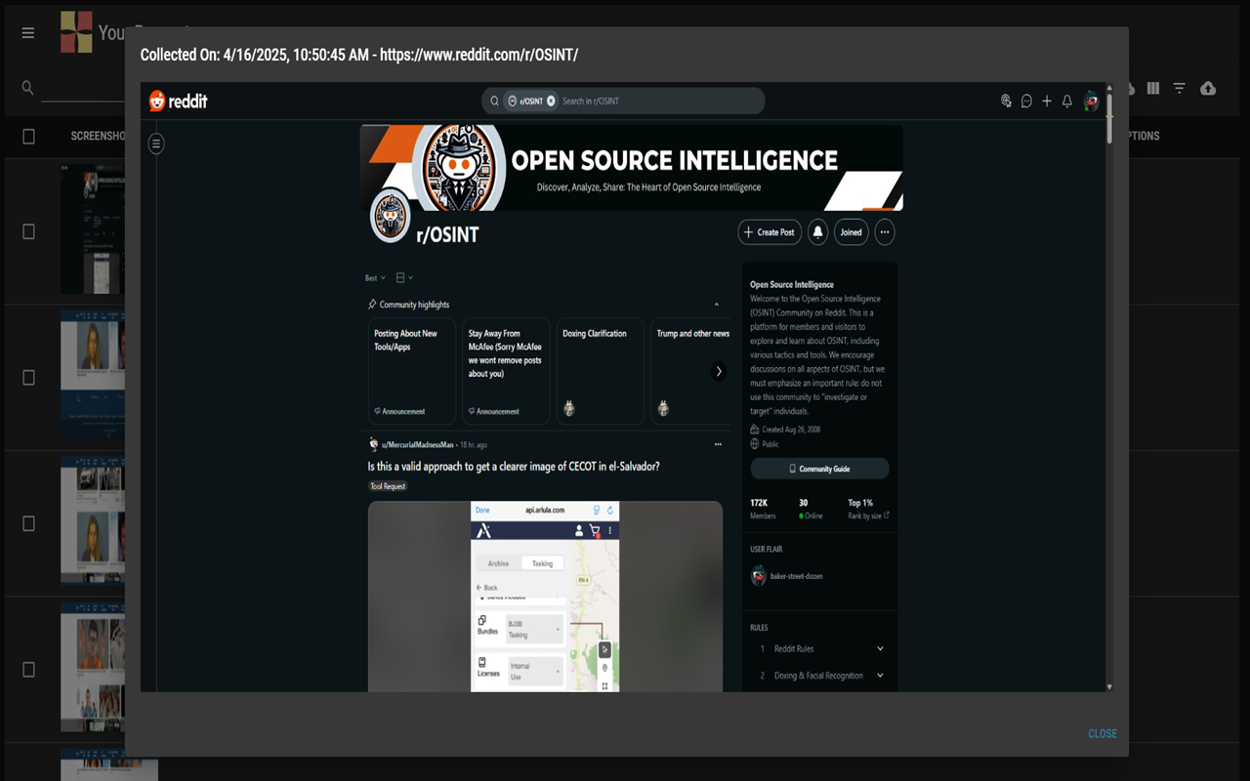1250x781 pixels.
Task: Click the Community Guide button
Action: pos(819,469)
